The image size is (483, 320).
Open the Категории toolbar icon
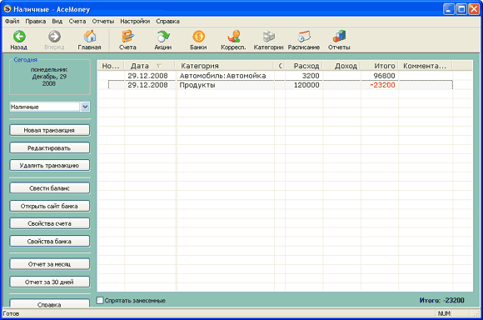click(269, 37)
